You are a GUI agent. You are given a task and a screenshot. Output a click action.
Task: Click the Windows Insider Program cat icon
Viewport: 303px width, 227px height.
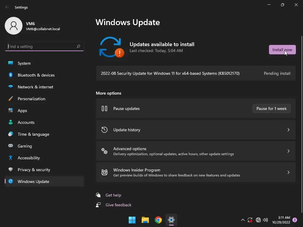tap(104, 172)
